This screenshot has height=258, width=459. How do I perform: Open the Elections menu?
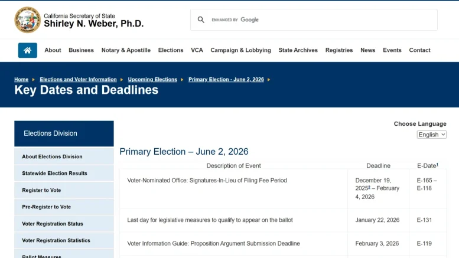(171, 50)
